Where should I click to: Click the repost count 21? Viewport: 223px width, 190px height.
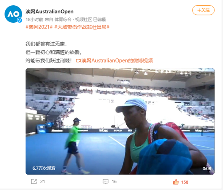(x=43, y=181)
